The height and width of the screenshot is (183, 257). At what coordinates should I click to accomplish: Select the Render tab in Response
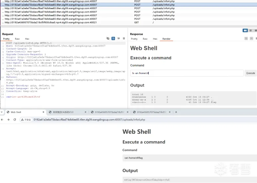(x=166, y=39)
